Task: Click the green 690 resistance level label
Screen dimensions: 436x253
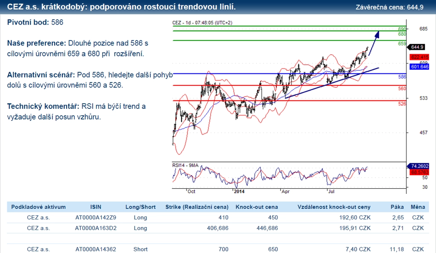Action: coord(402,29)
